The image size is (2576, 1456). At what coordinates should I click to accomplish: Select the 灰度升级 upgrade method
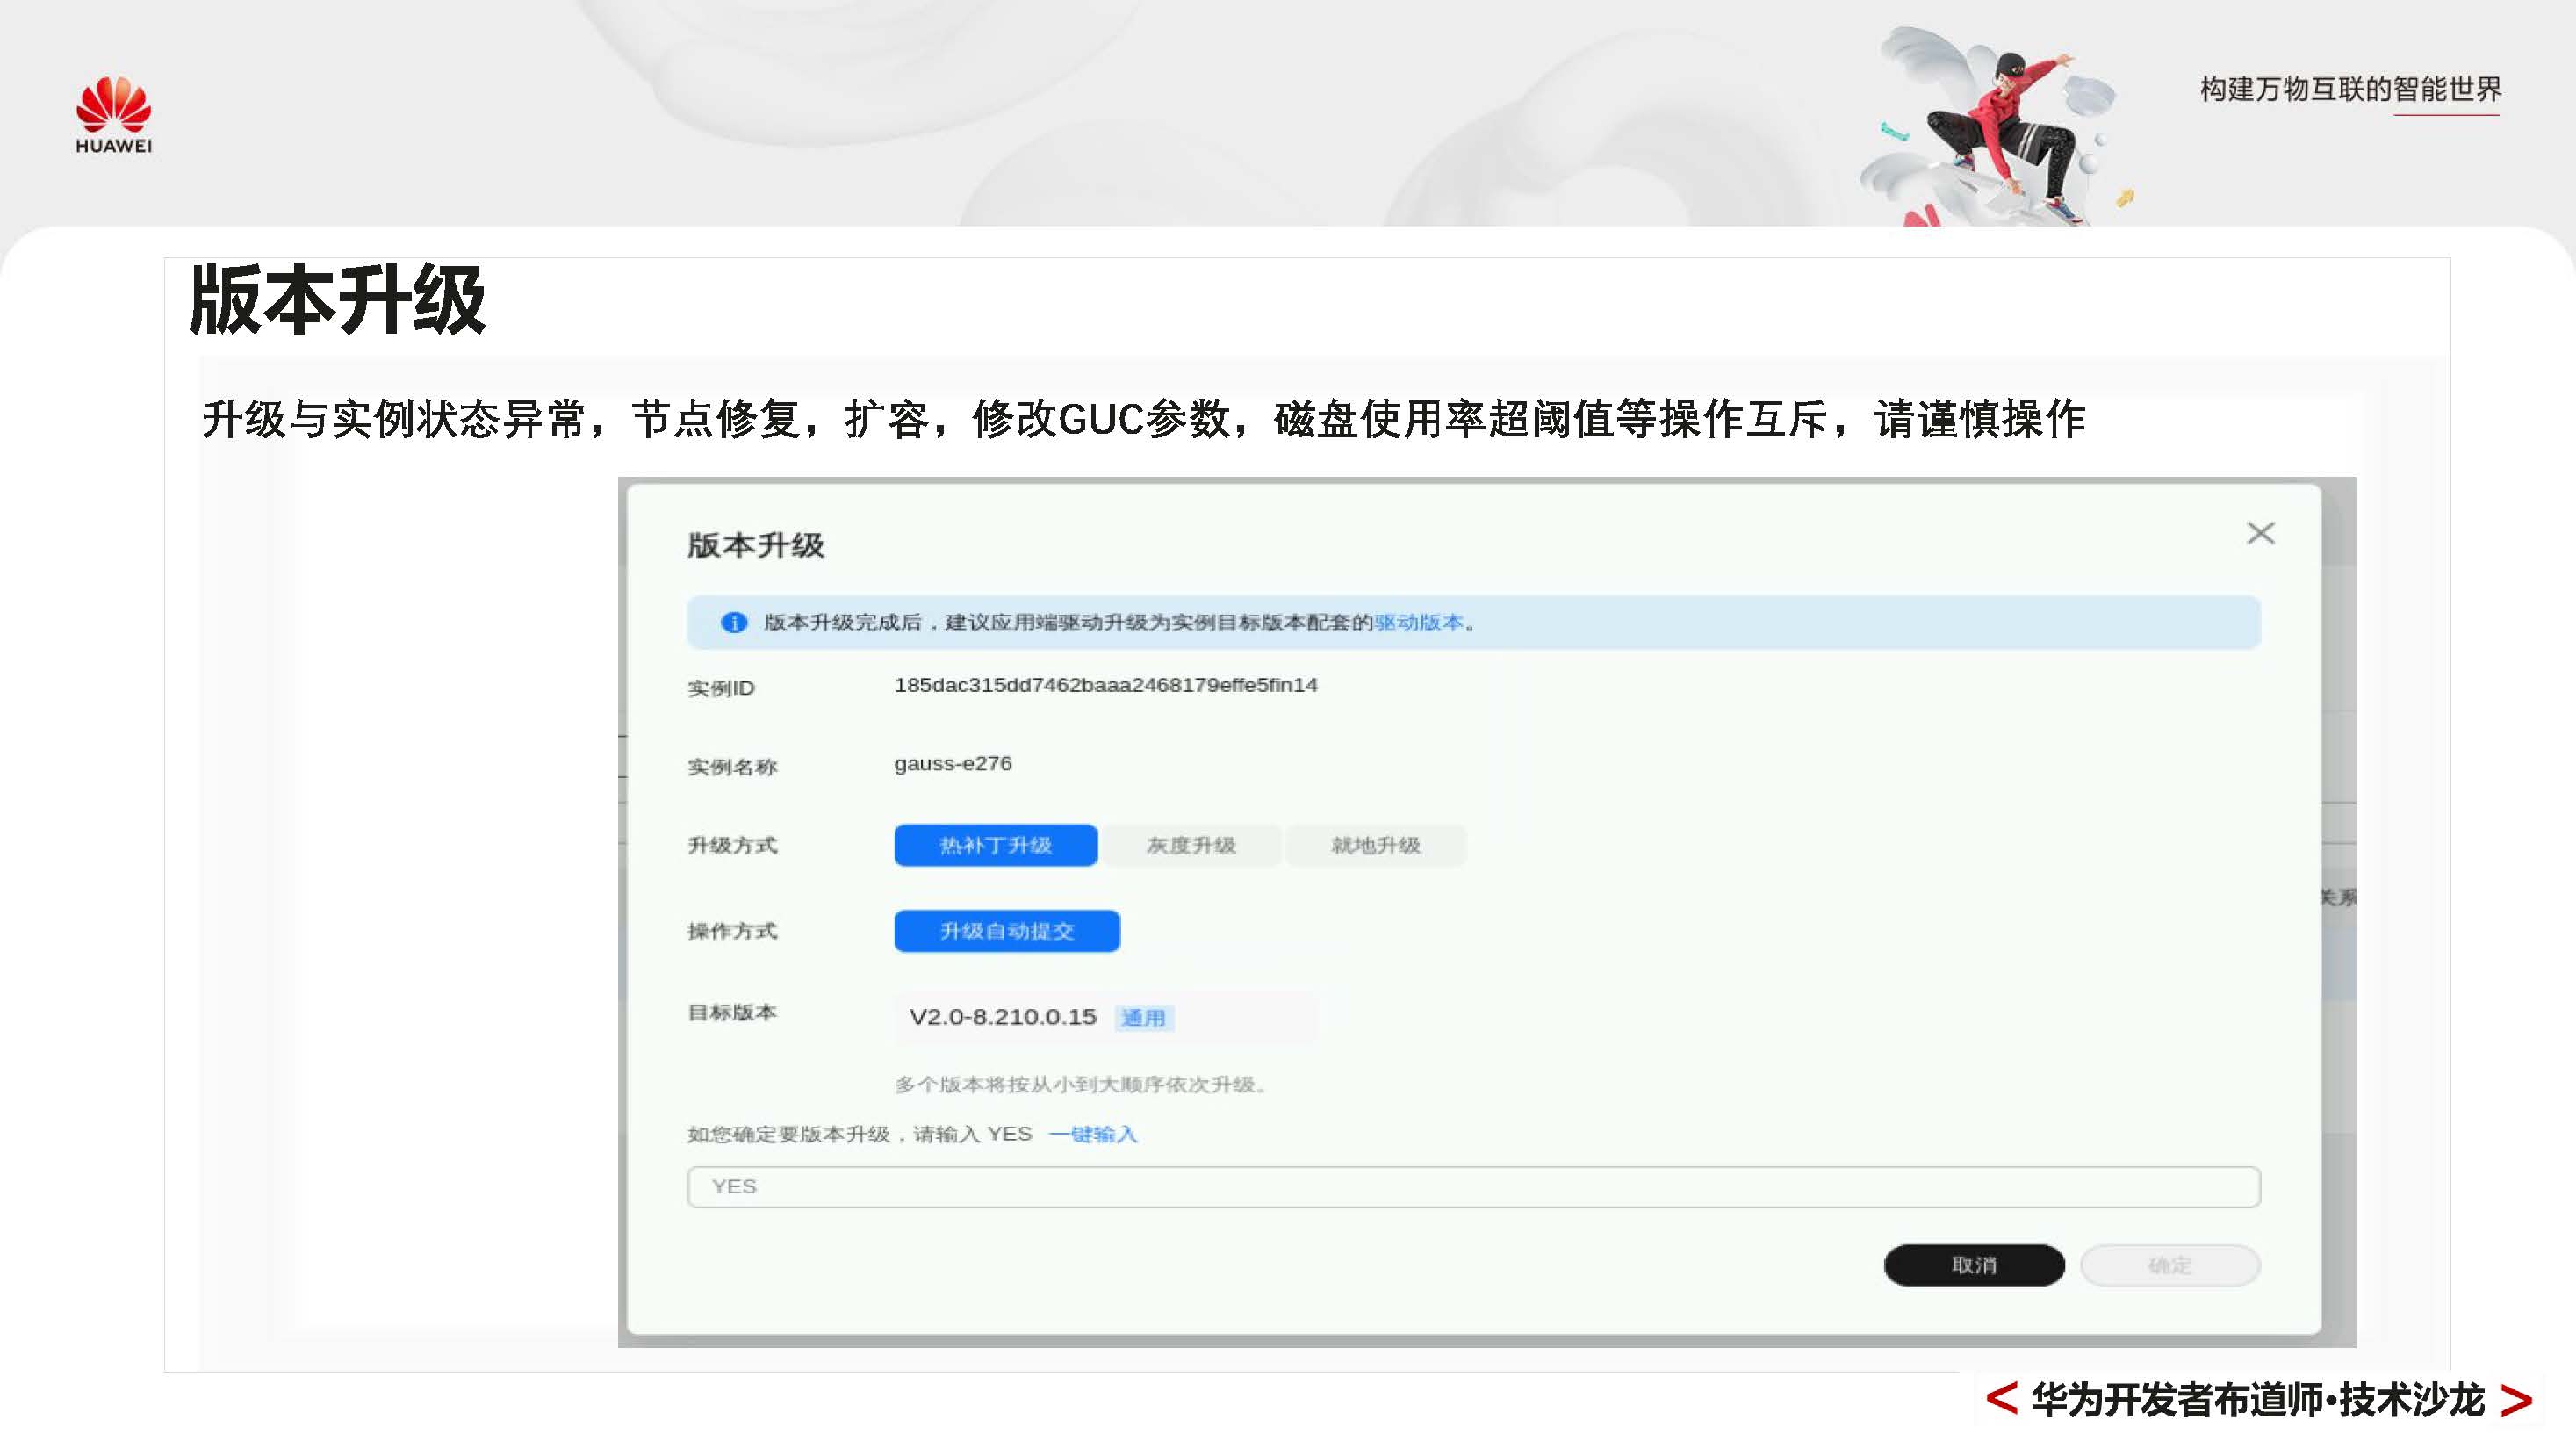pyautogui.click(x=1191, y=845)
